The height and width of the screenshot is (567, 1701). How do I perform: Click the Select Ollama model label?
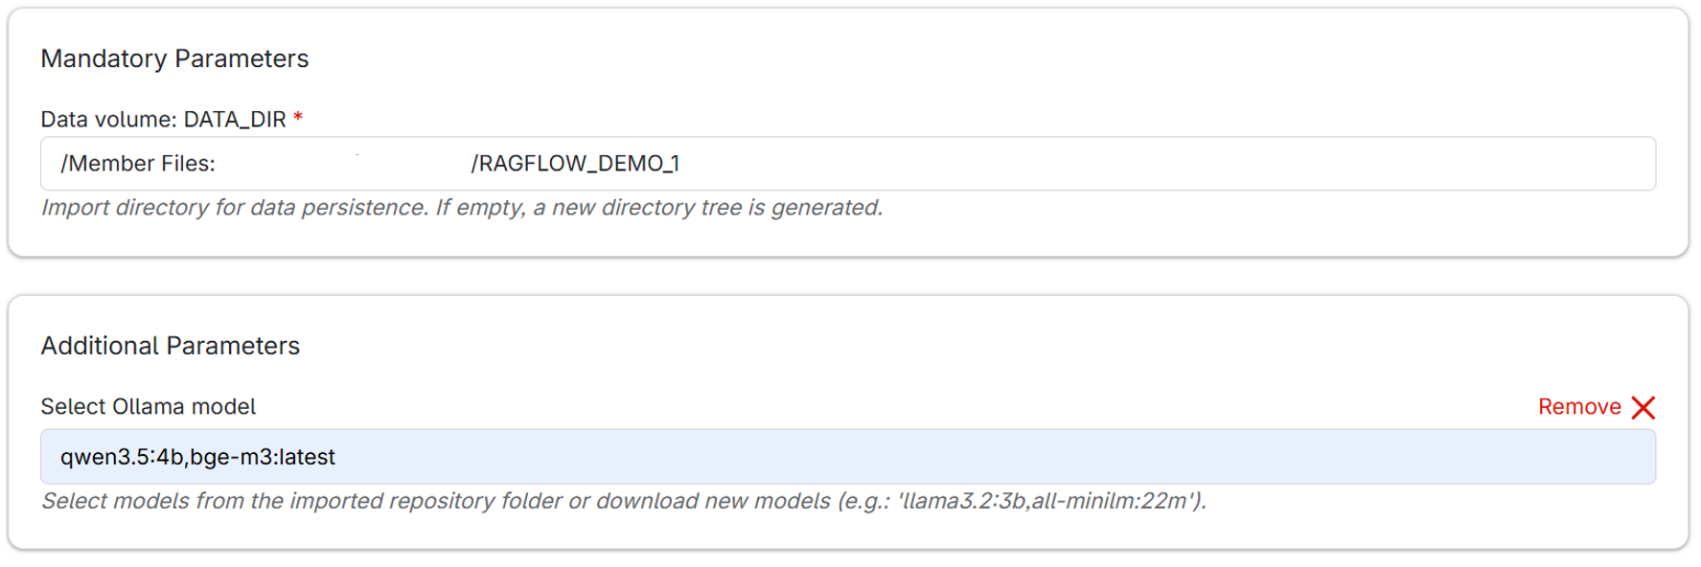[x=148, y=407]
